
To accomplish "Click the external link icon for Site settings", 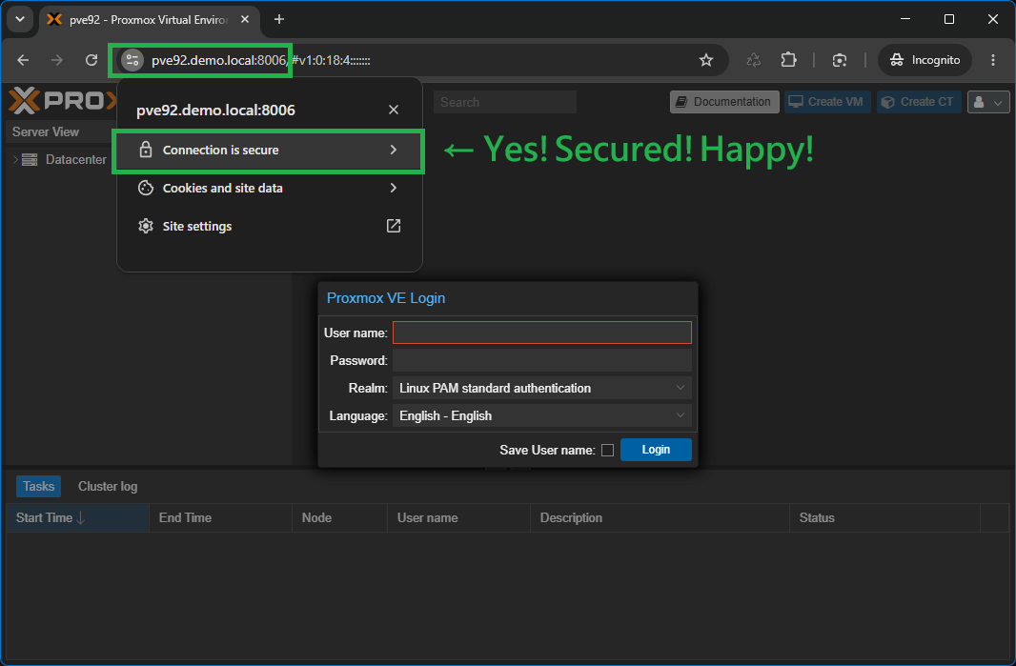I will coord(394,226).
